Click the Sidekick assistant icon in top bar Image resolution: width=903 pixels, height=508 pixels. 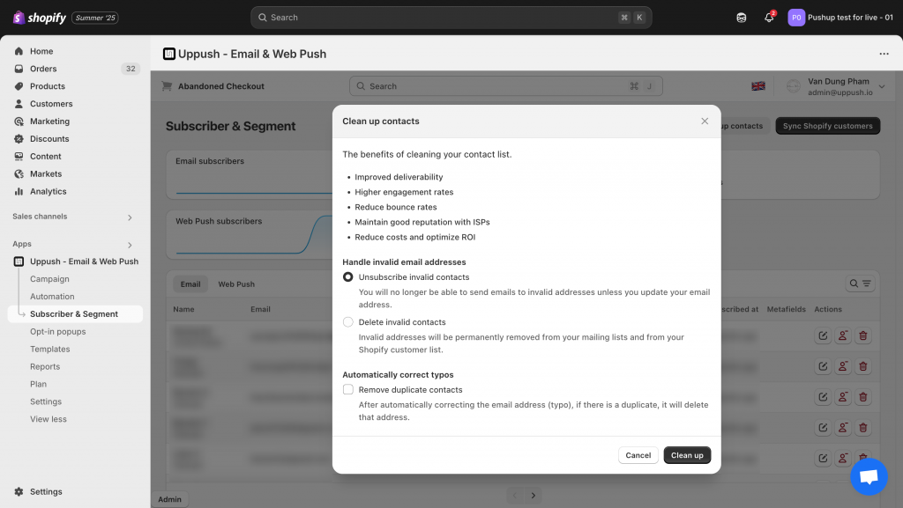tap(742, 18)
